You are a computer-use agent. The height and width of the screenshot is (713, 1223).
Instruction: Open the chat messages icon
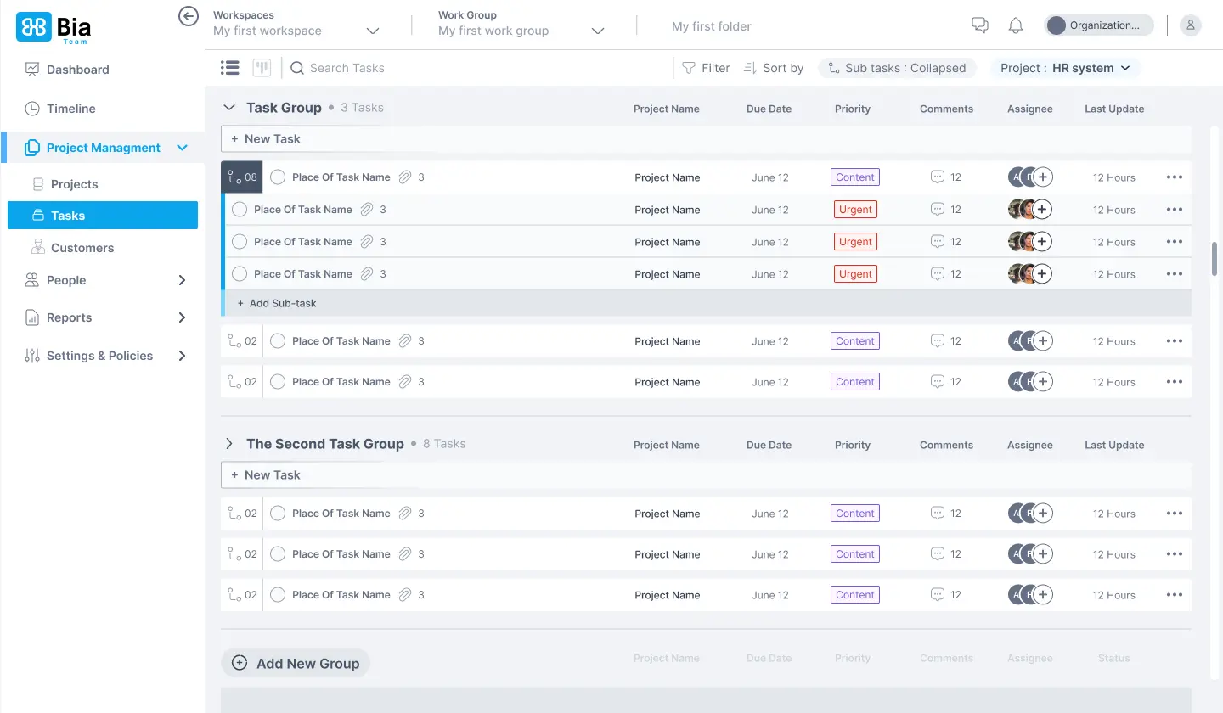[980, 25]
